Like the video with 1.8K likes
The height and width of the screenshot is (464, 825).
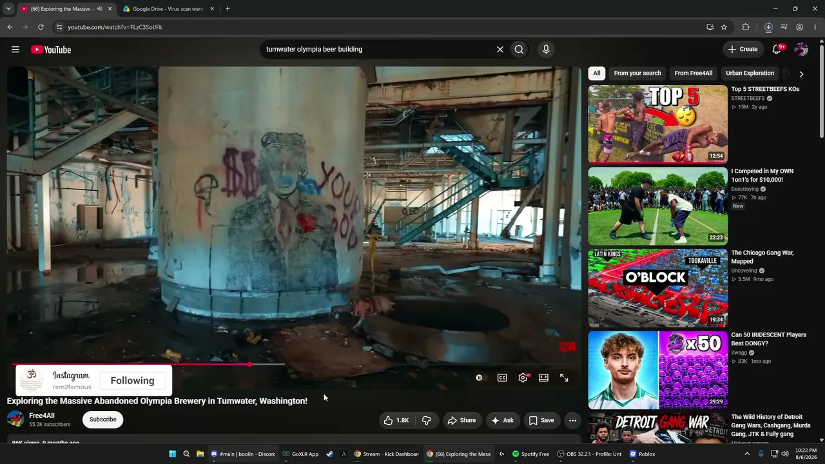pyautogui.click(x=396, y=420)
